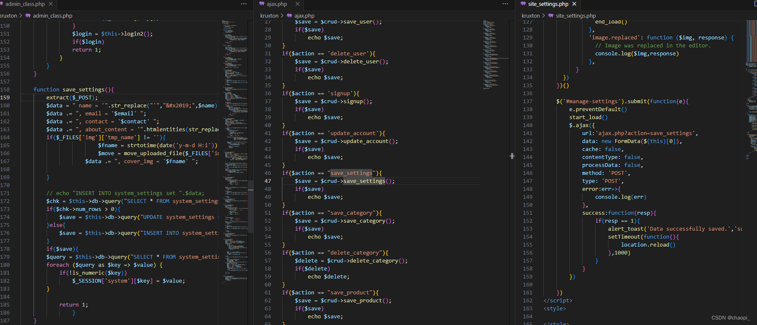Click line number 141 in site_settings.php
757x325 pixels.
click(527, 133)
